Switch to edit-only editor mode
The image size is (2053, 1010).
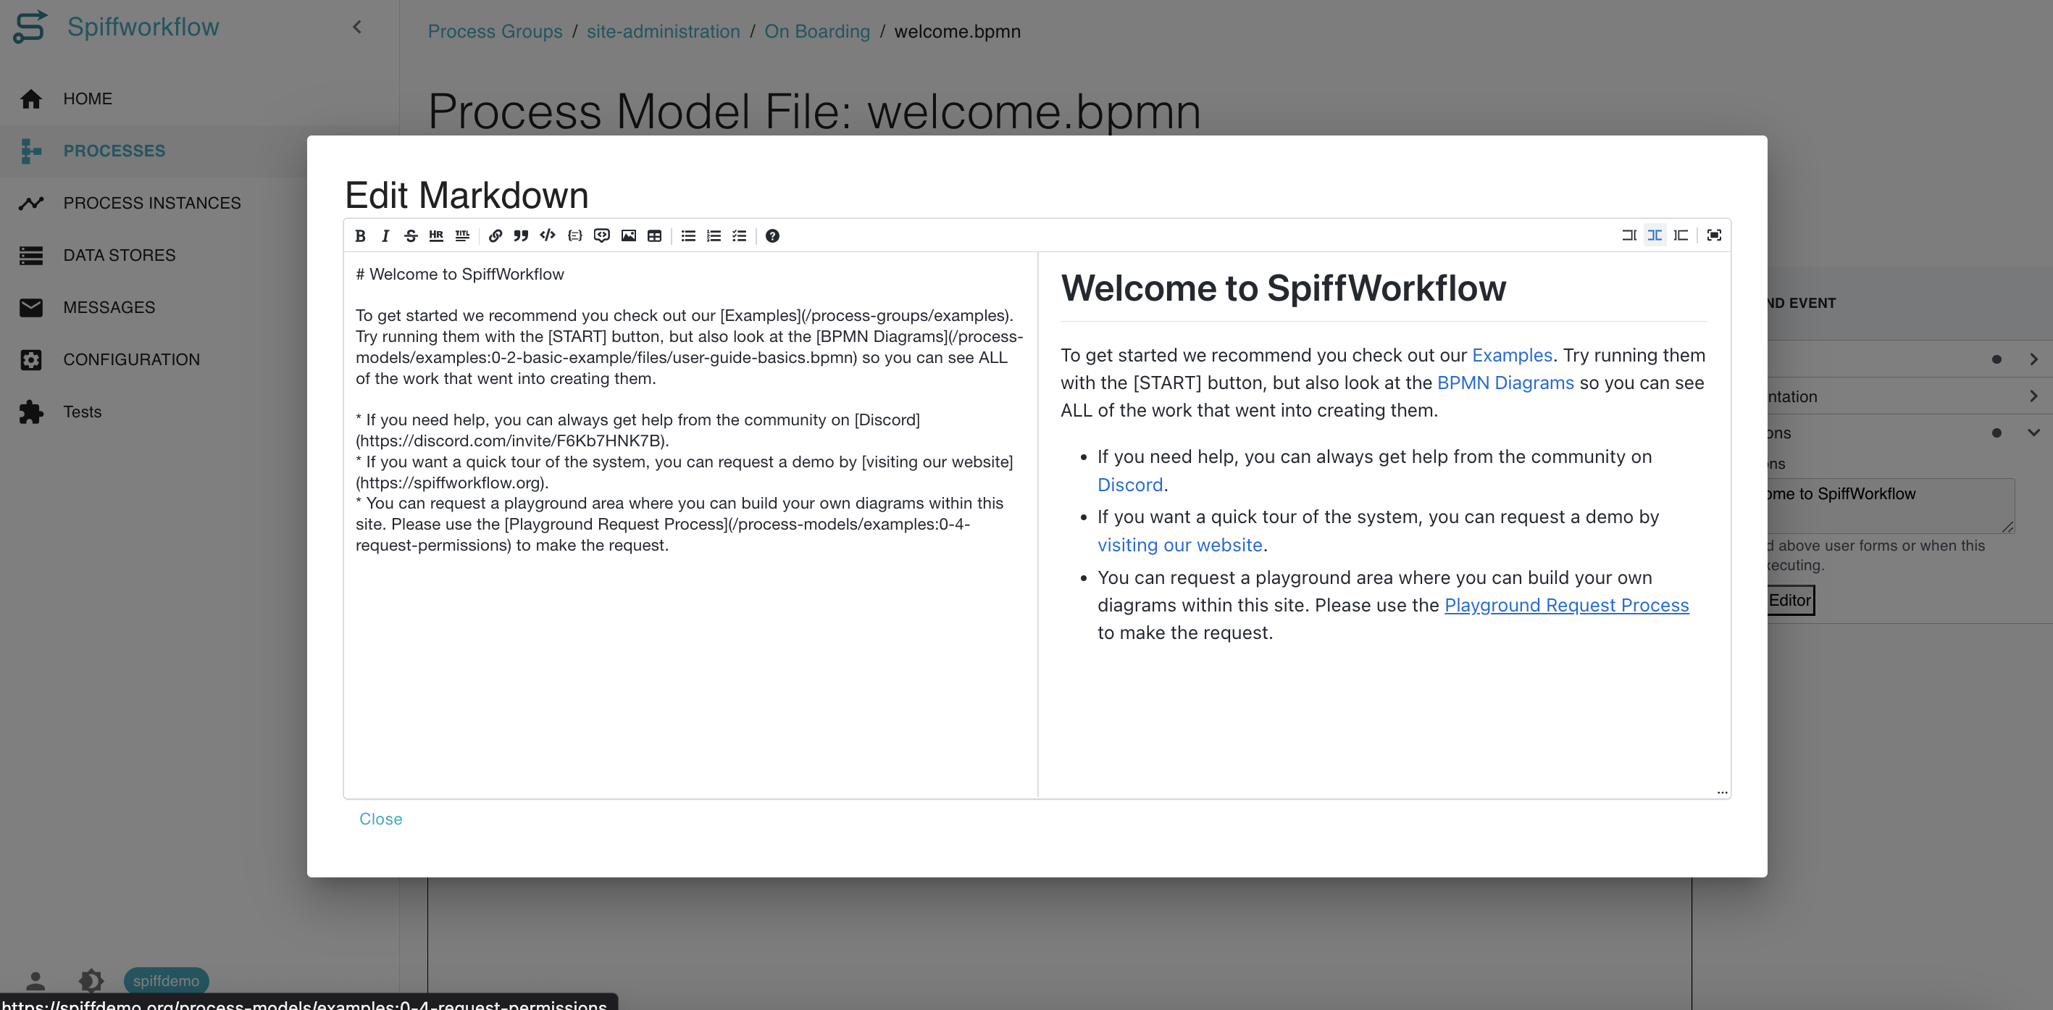coord(1629,235)
